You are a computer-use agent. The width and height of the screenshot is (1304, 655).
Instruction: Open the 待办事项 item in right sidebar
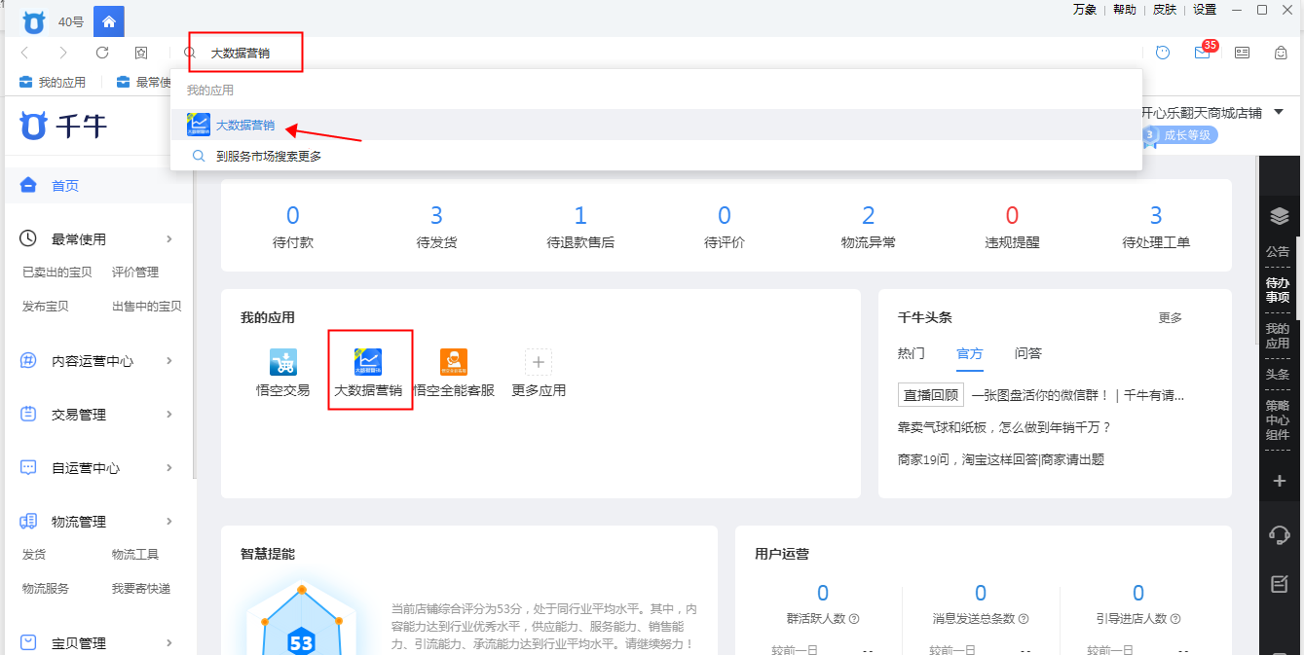click(x=1278, y=290)
